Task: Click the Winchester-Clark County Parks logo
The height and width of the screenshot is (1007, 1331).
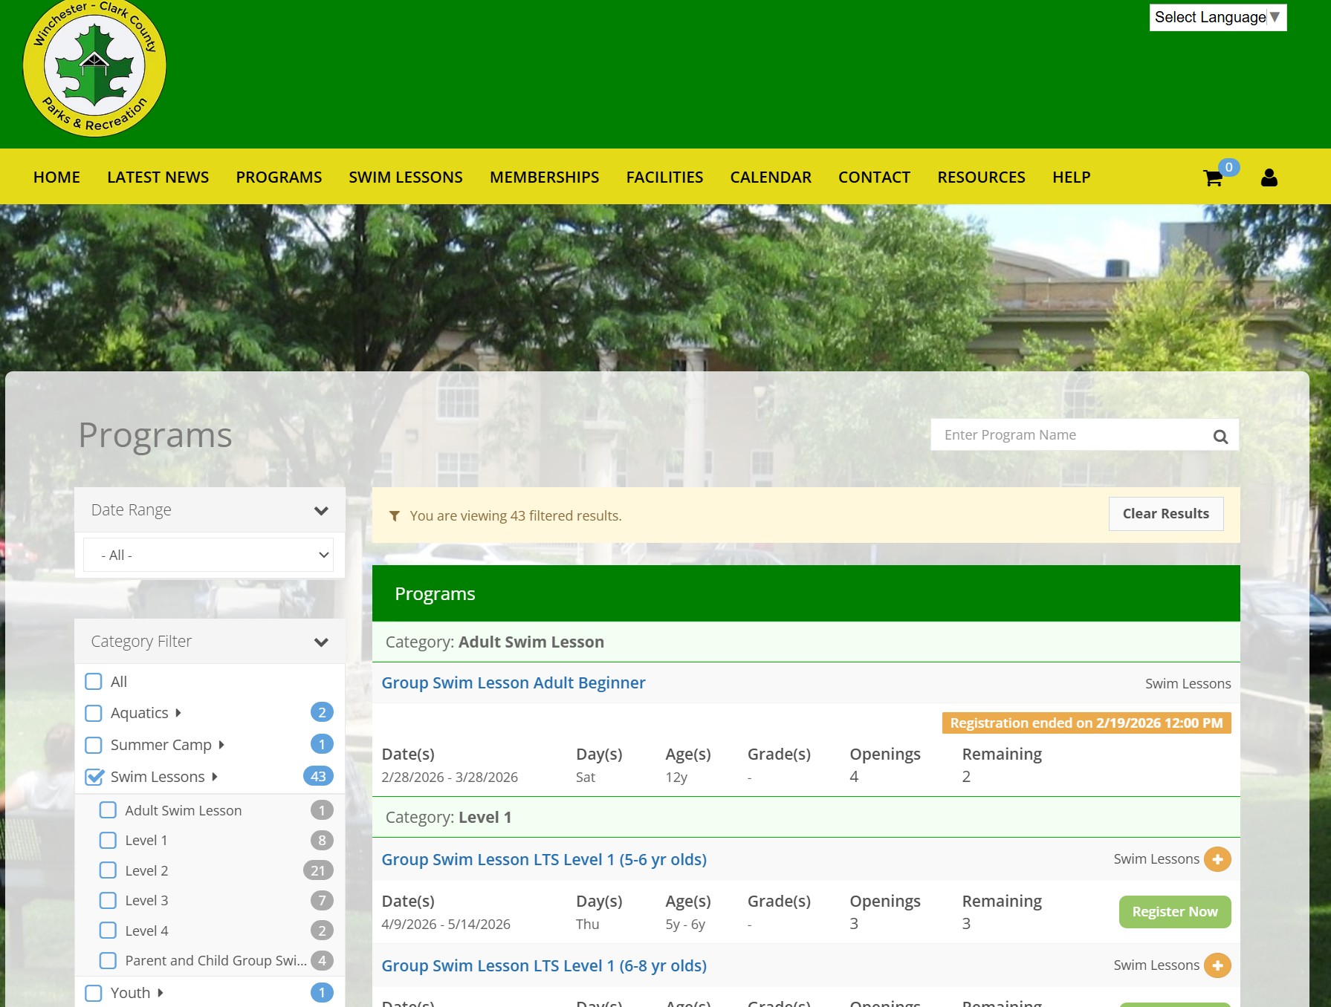Action: coord(94,68)
